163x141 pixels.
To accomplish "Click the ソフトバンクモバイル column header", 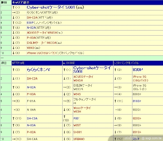I will pos(126,63).
